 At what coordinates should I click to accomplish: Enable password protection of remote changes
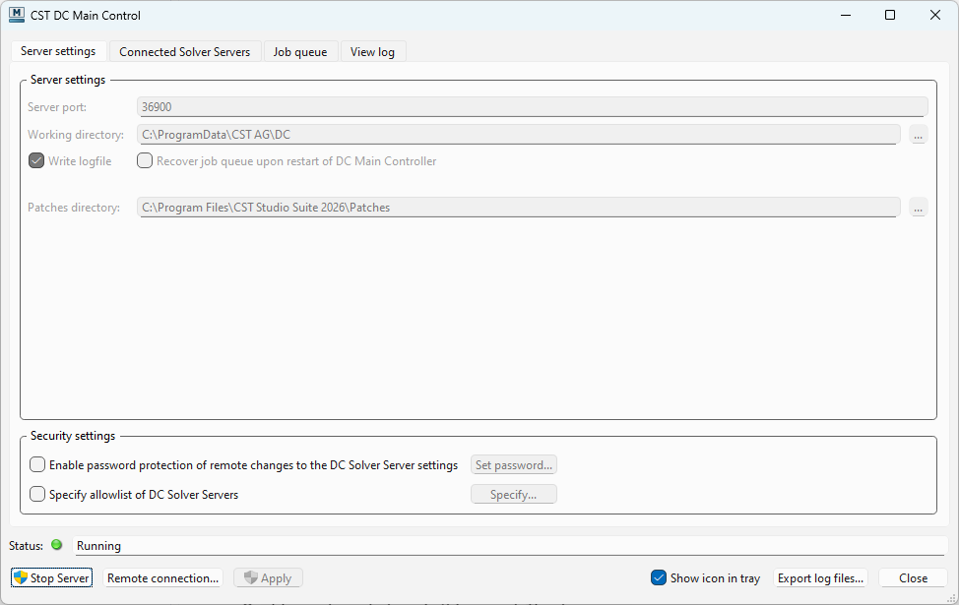click(x=37, y=465)
